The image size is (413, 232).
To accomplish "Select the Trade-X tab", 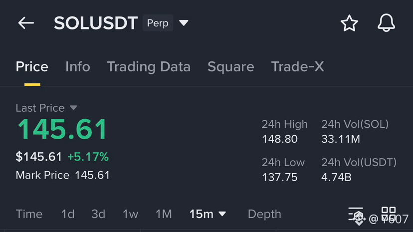I will point(297,67).
